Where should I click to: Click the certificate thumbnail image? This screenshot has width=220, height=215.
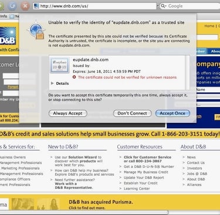pyautogui.click(x=60, y=66)
